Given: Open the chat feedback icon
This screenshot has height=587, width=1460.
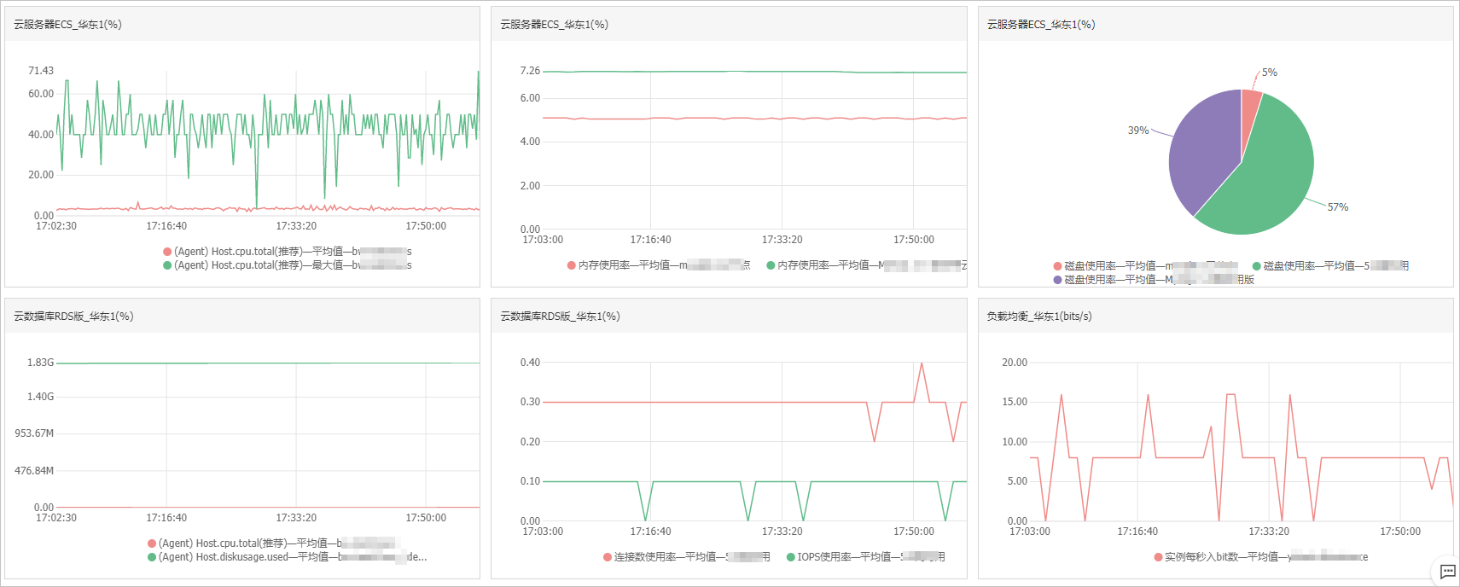Looking at the screenshot, I should (1447, 572).
